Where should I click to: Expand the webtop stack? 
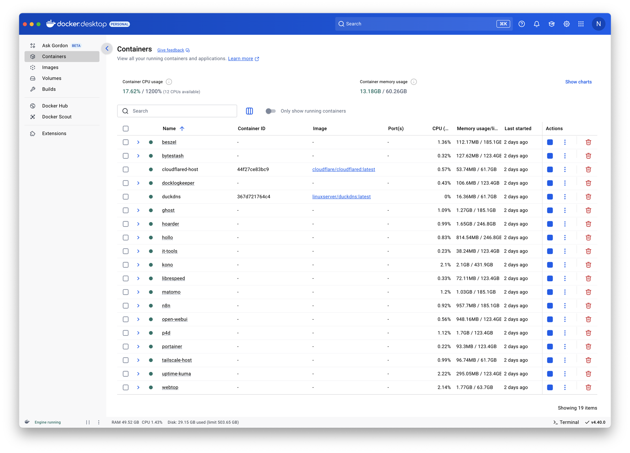coord(138,387)
